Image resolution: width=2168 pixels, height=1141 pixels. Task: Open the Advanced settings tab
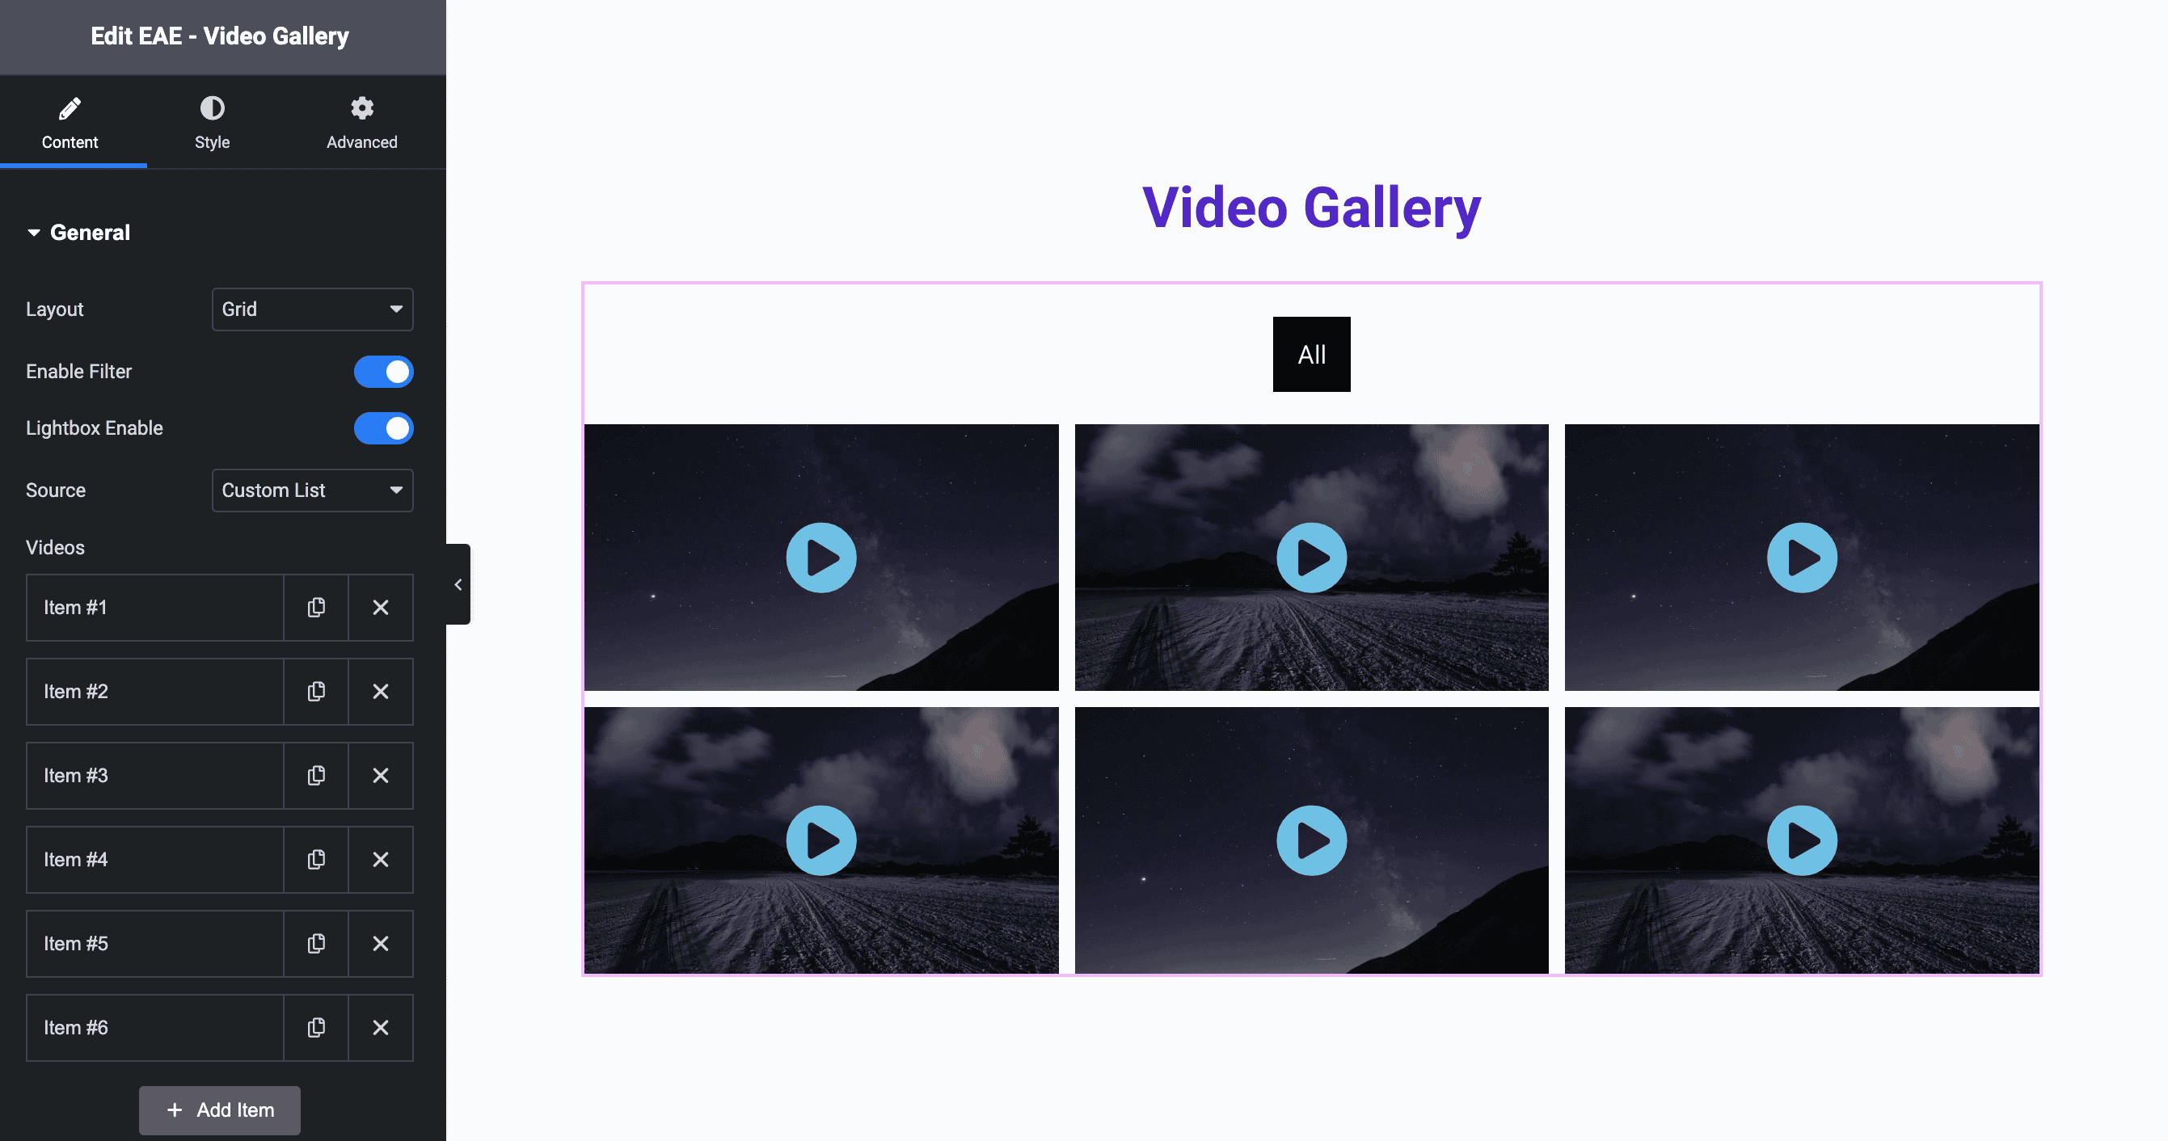(x=361, y=124)
